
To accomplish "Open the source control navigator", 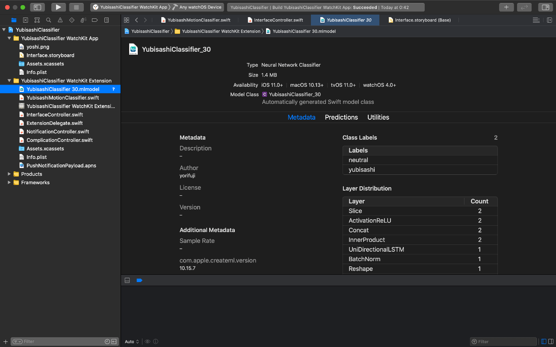I will click(25, 20).
